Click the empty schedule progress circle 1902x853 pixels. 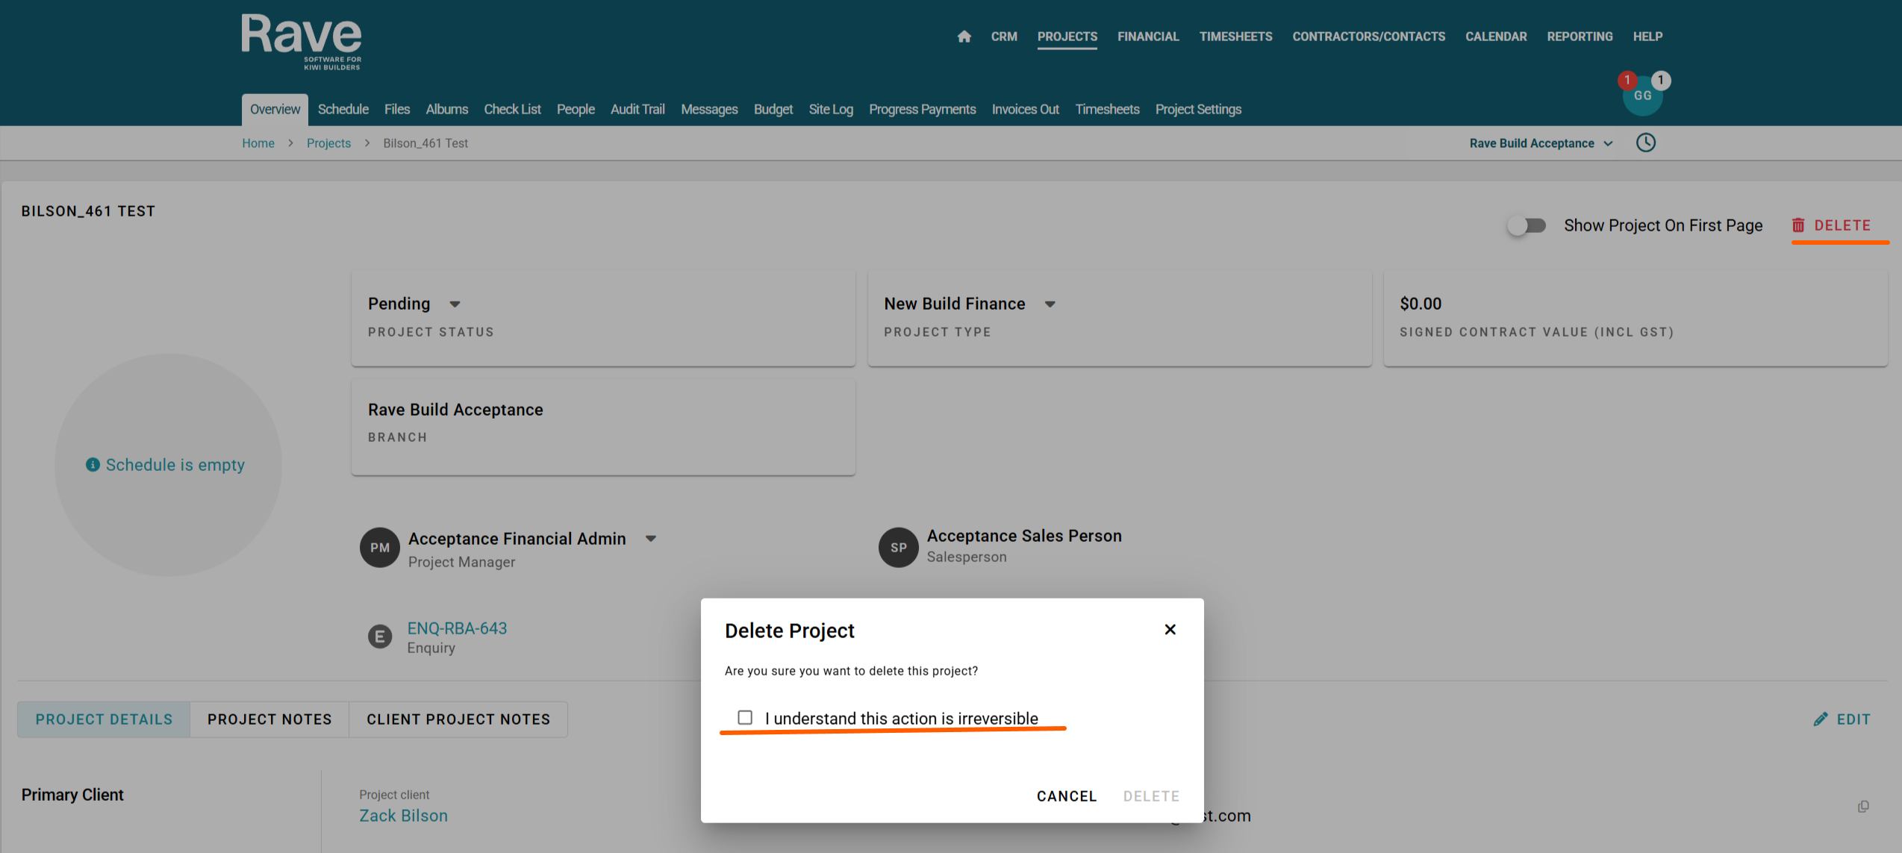(168, 465)
